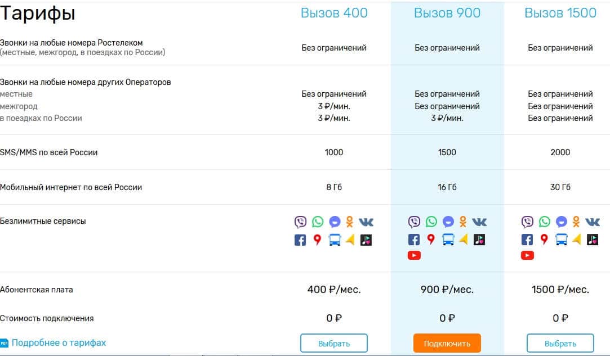
Task: Click the WhatsApp icon in Вызов 900 column
Action: click(431, 222)
